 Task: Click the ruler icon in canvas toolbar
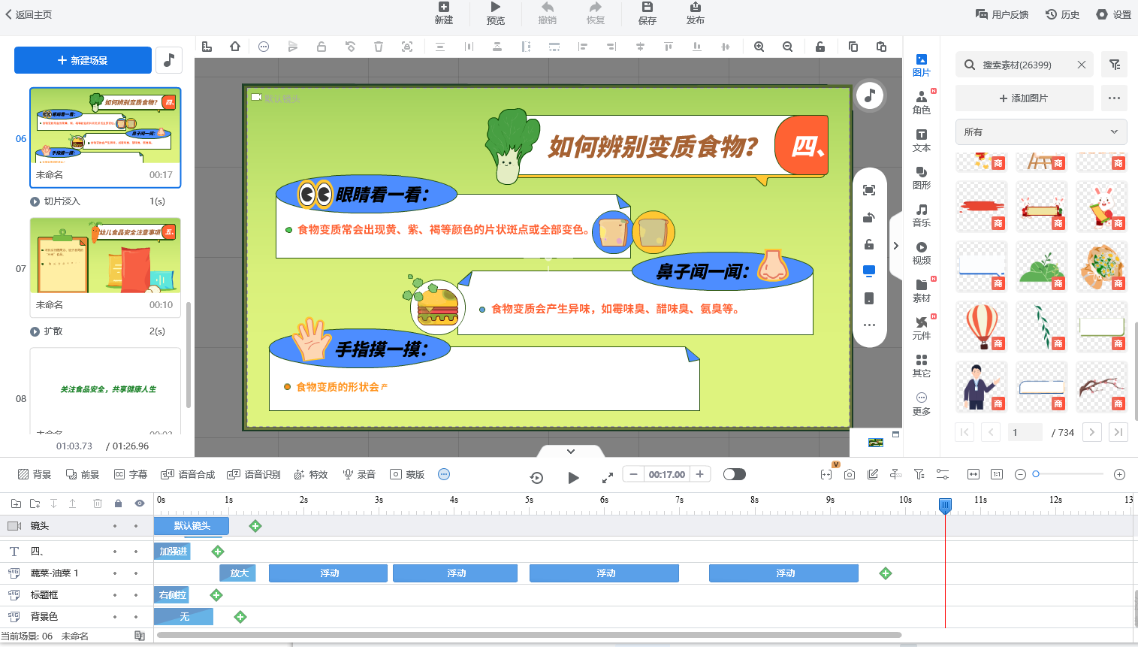[x=207, y=47]
